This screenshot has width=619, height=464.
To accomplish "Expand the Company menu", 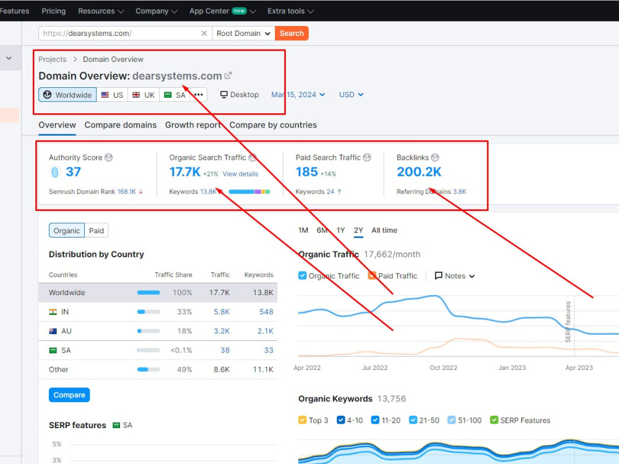I will point(157,11).
